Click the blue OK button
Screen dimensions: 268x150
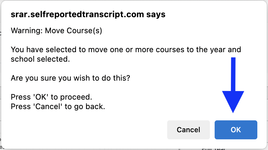coord(236,130)
